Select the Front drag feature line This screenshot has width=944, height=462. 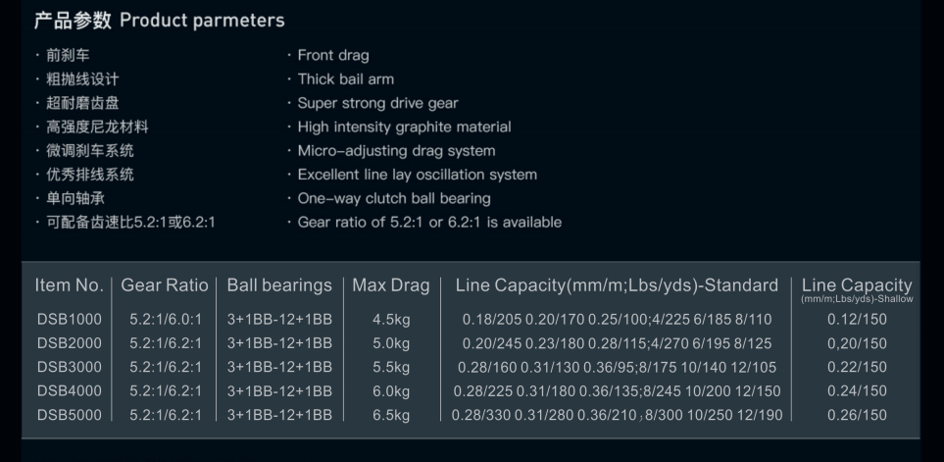(x=333, y=56)
